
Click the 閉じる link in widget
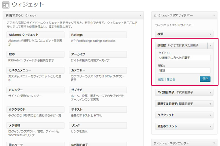171,80
